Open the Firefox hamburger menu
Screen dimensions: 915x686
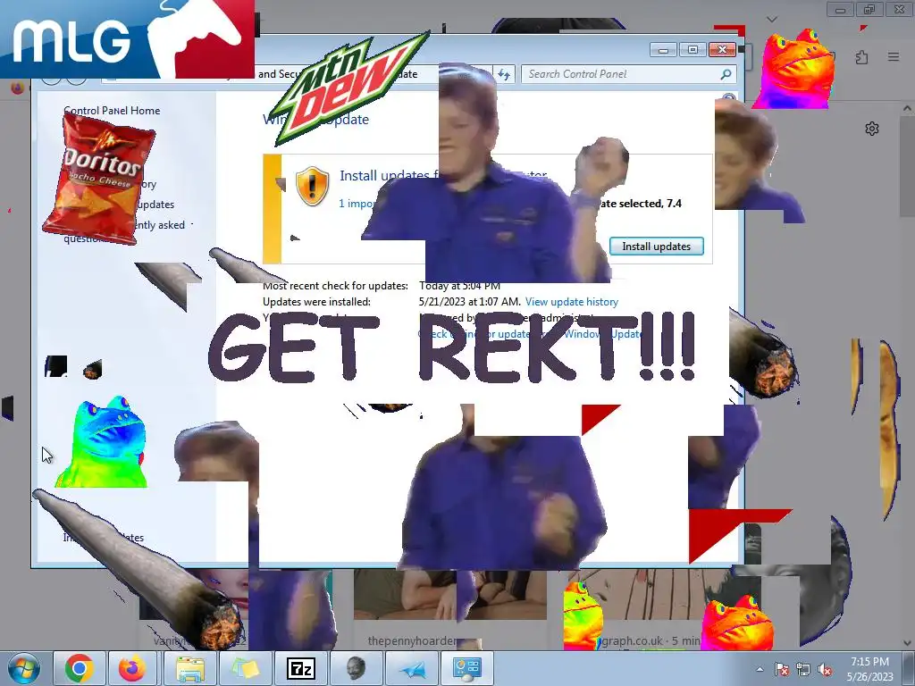pyautogui.click(x=894, y=56)
